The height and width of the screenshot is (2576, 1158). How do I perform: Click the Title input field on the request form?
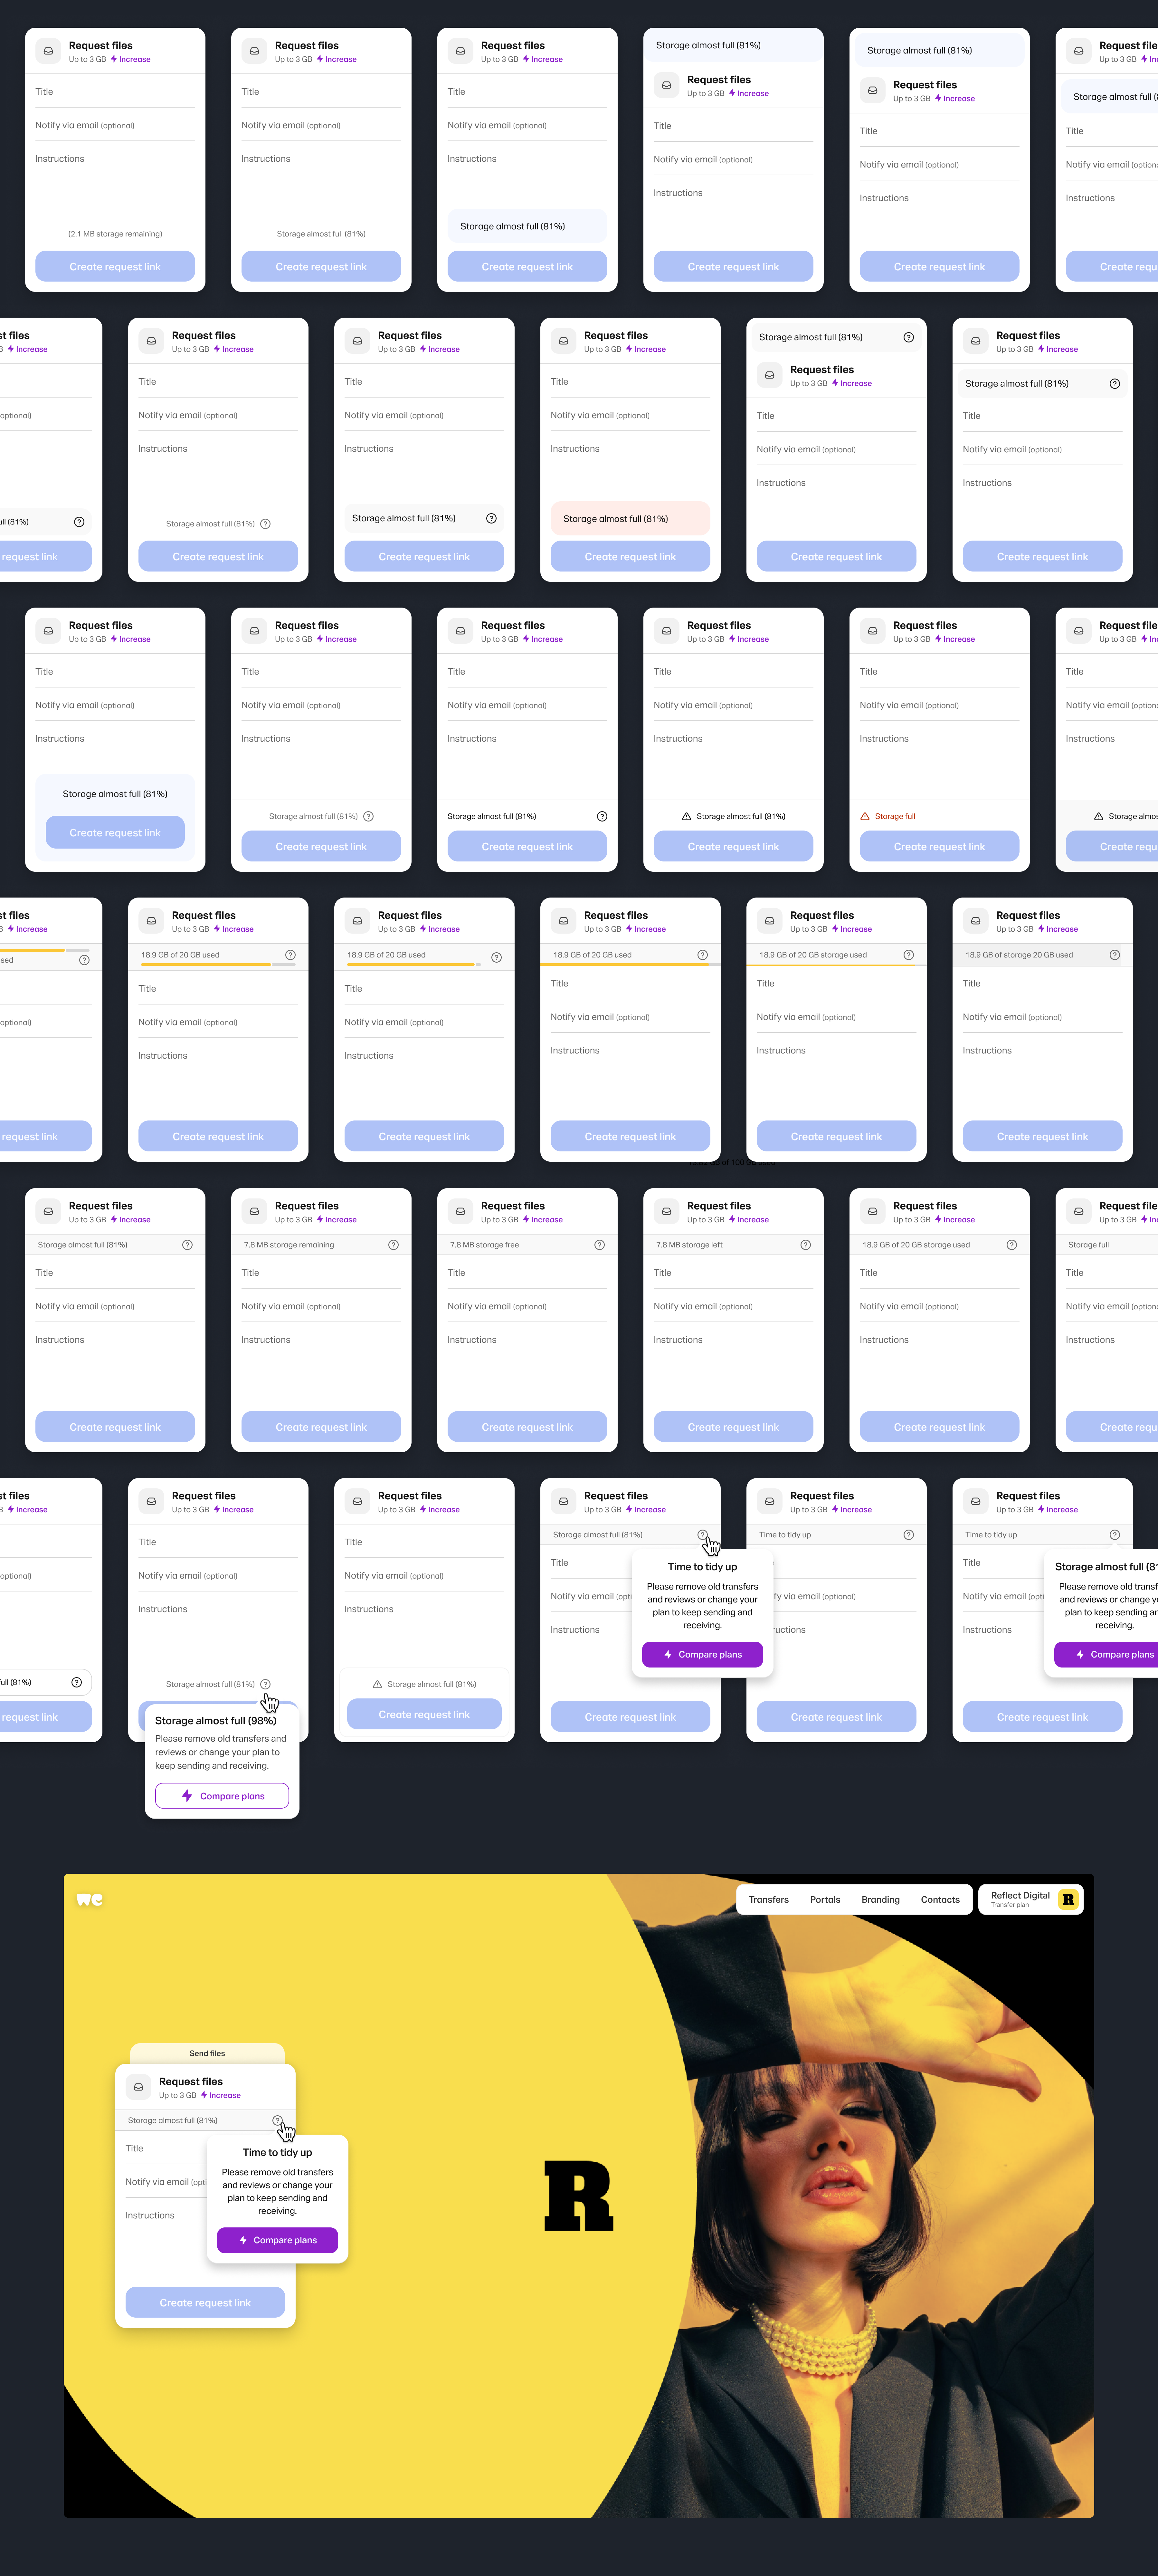click(115, 91)
